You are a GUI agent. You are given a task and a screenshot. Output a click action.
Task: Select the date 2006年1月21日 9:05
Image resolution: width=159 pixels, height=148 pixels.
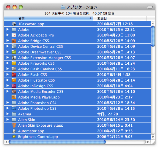115,137
